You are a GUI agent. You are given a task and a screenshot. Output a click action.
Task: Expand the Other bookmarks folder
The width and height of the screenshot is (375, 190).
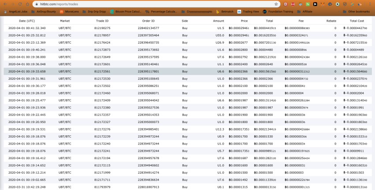[356, 11]
